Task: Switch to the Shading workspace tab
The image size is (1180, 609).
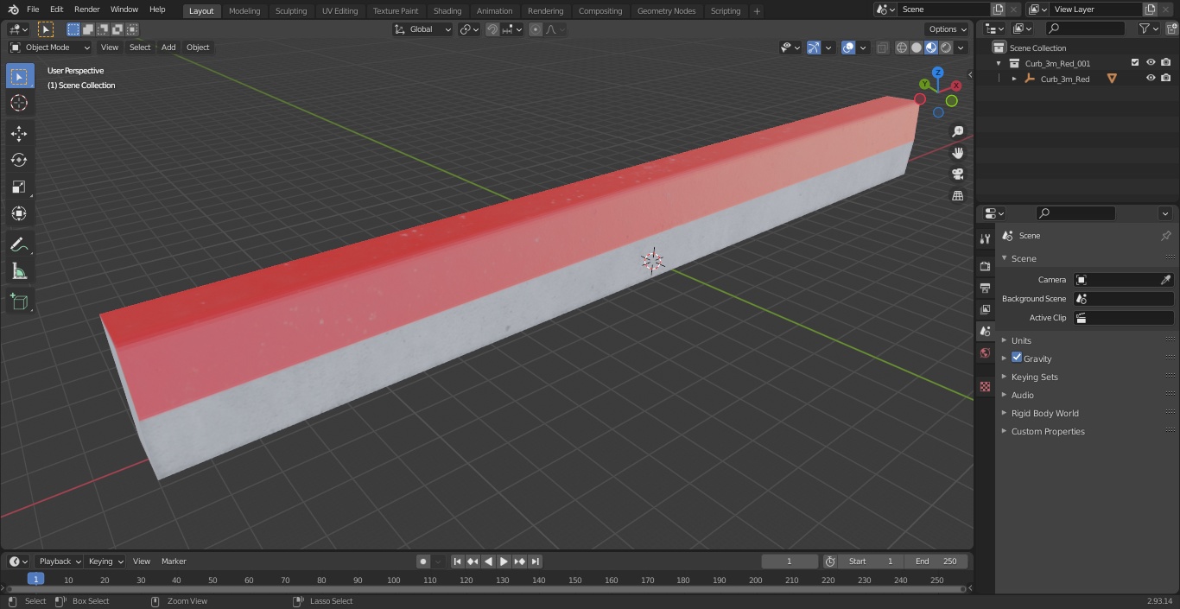Action: click(447, 11)
